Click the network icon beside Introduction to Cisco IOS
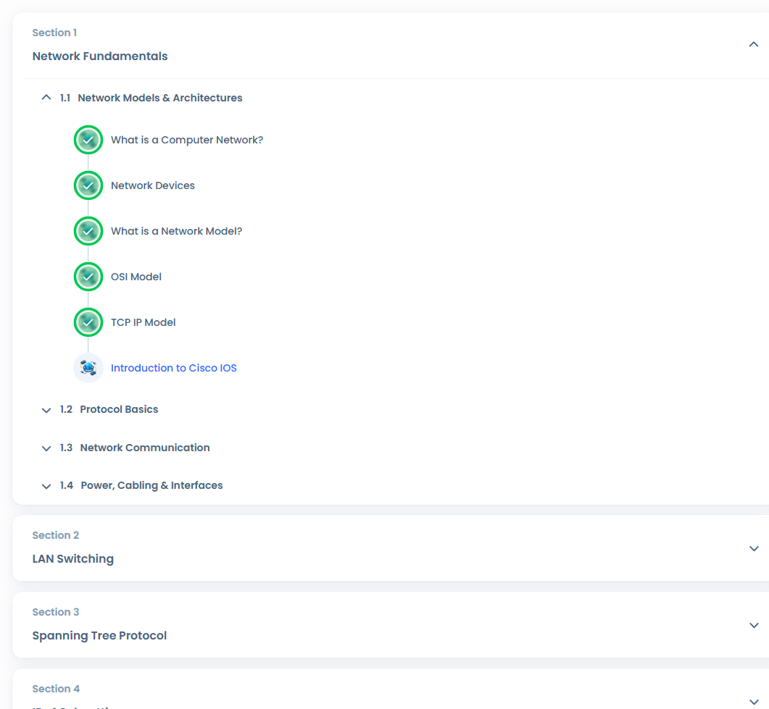 (x=88, y=368)
